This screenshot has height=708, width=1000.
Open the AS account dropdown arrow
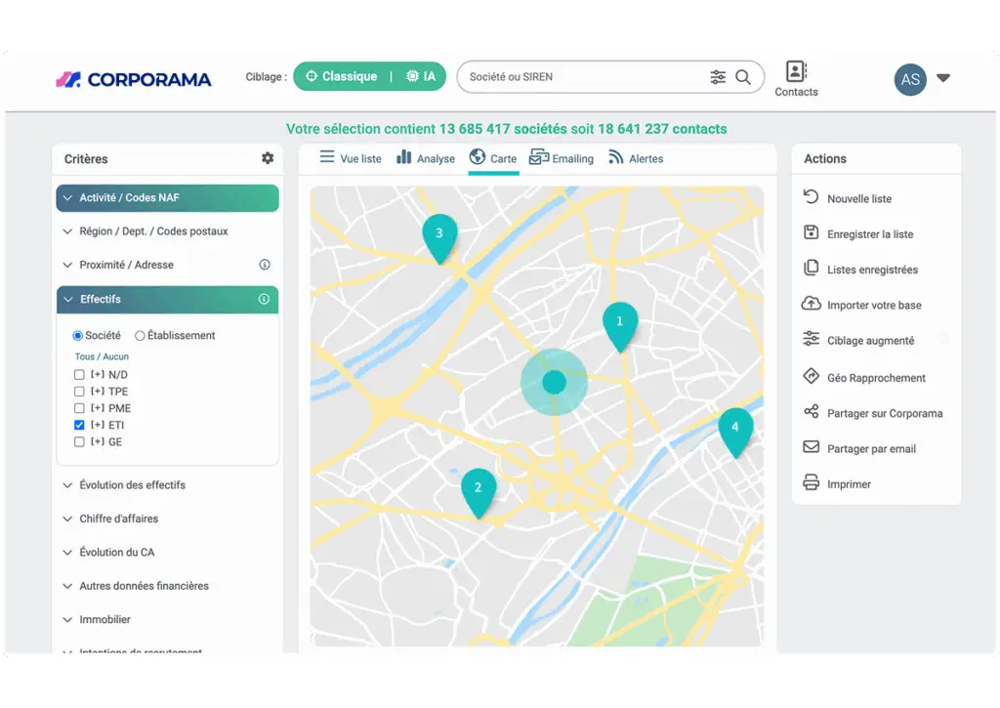[x=943, y=78]
